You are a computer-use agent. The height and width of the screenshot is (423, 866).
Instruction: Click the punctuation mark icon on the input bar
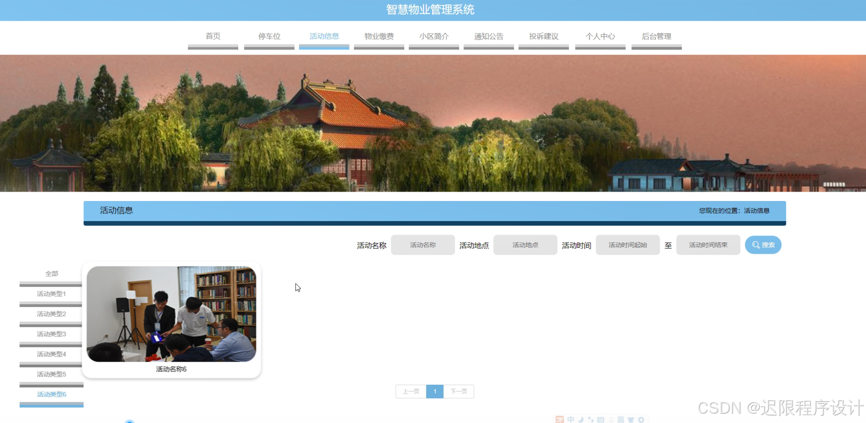pos(591,419)
